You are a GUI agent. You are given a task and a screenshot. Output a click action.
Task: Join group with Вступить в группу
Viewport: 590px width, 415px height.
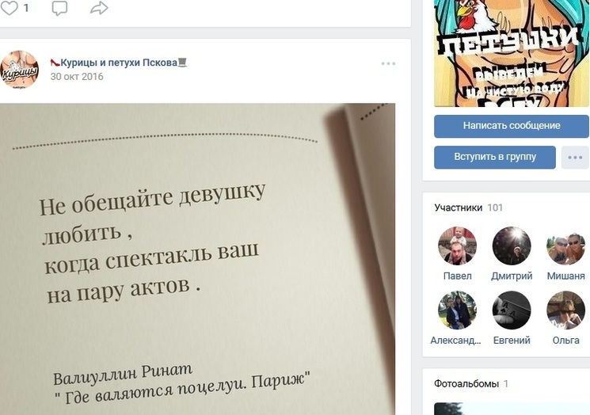tap(495, 158)
